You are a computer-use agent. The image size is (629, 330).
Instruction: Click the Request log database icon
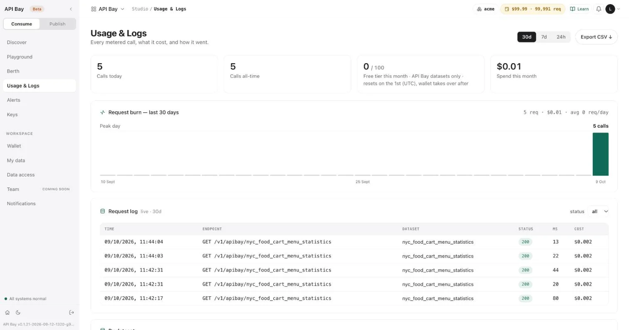click(x=103, y=211)
